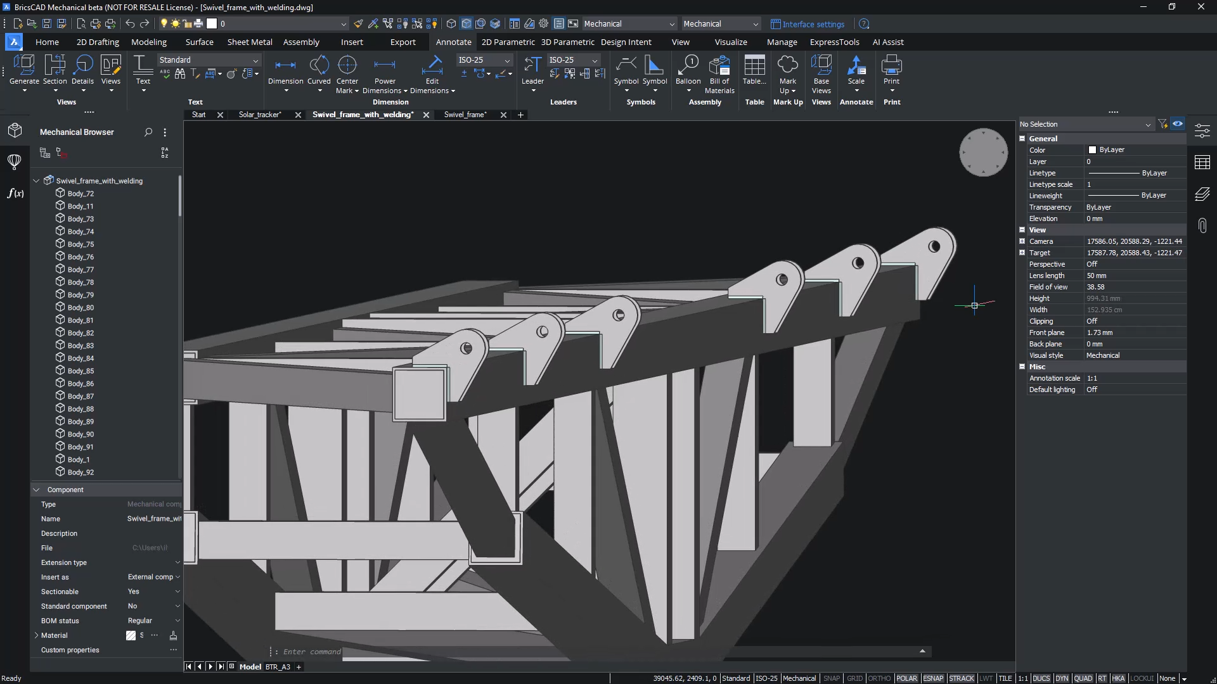Add a new document tab
1217x684 pixels.
pyautogui.click(x=520, y=115)
